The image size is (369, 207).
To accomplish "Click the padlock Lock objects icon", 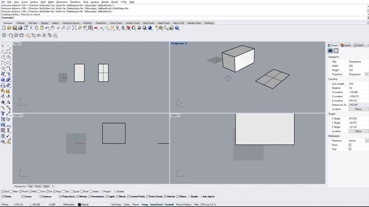I will coord(123,28).
